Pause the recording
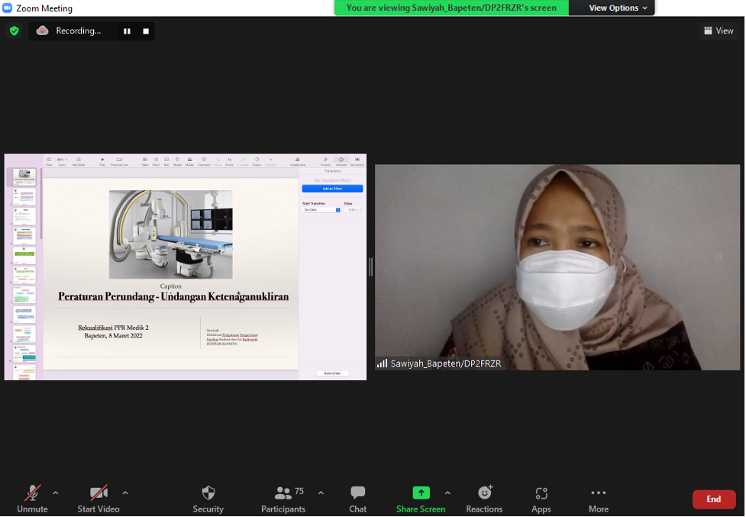This screenshot has height=517, width=746. pyautogui.click(x=127, y=31)
